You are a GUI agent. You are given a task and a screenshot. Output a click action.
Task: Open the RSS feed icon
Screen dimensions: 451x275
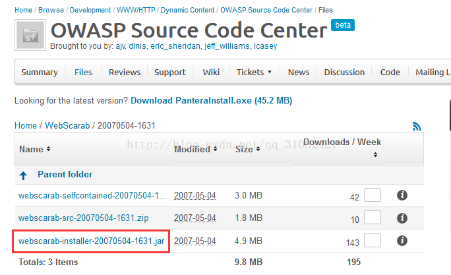pyautogui.click(x=417, y=126)
